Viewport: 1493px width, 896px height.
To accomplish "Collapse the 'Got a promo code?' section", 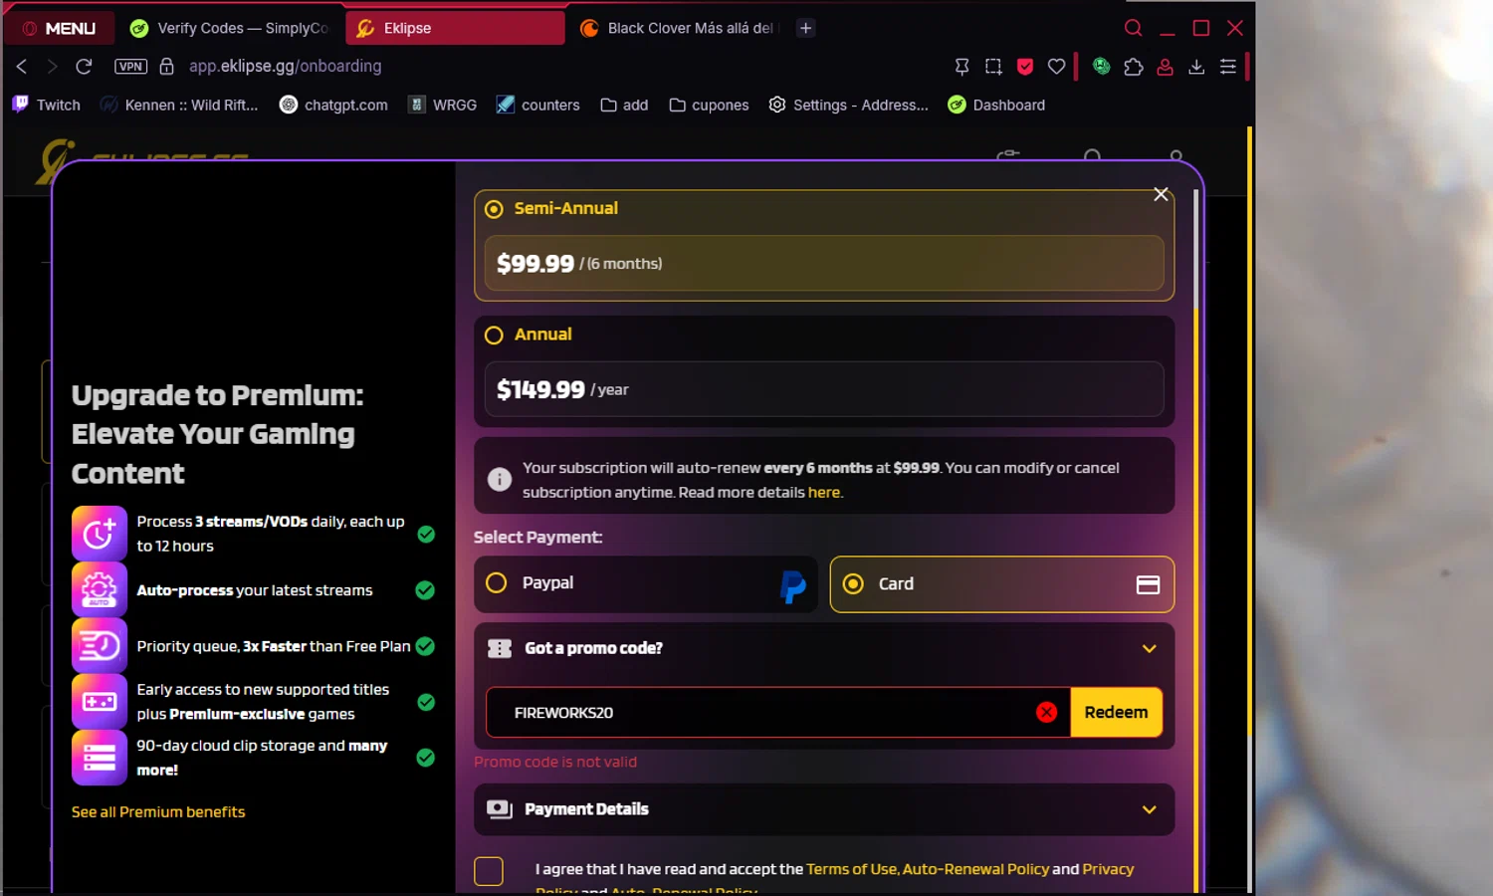I will tap(1149, 649).
